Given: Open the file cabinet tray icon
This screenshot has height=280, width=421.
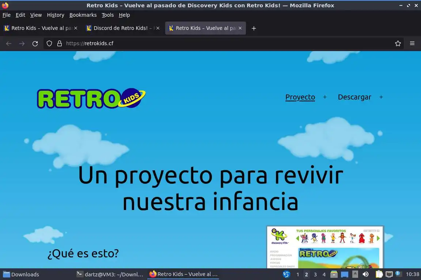Looking at the screenshot, I should click(334, 275).
